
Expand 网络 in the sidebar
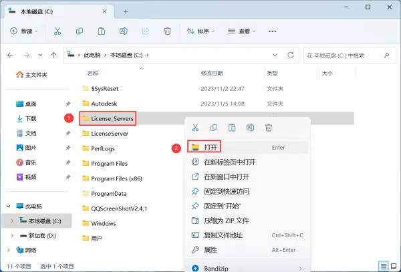tap(9, 250)
